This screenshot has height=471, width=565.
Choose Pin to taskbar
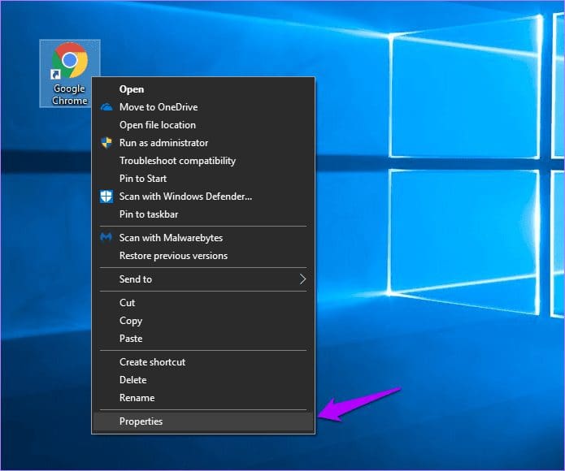(x=203, y=214)
